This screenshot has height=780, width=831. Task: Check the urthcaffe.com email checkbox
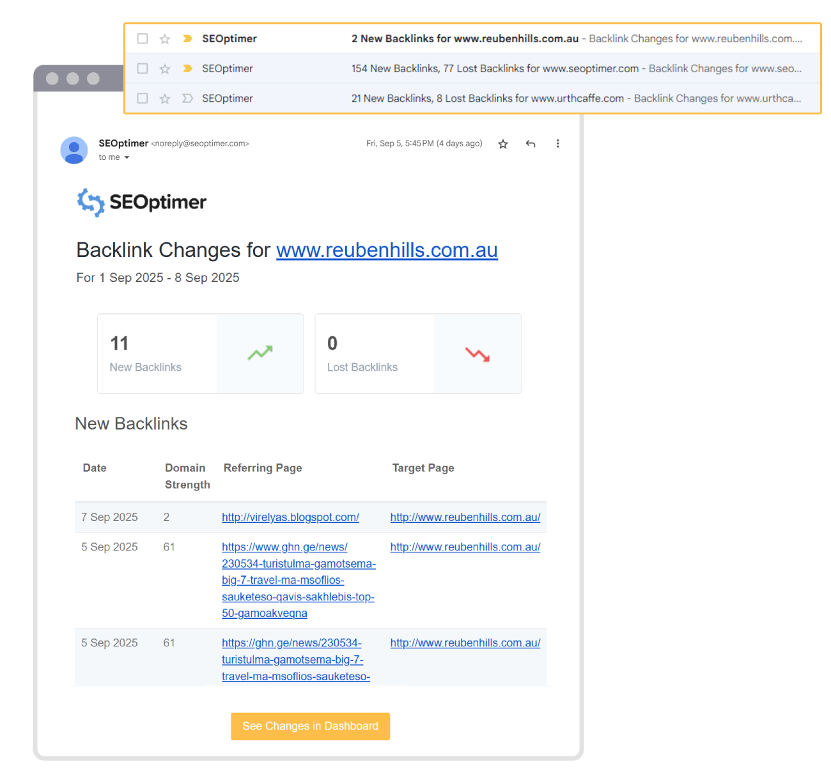tap(143, 98)
